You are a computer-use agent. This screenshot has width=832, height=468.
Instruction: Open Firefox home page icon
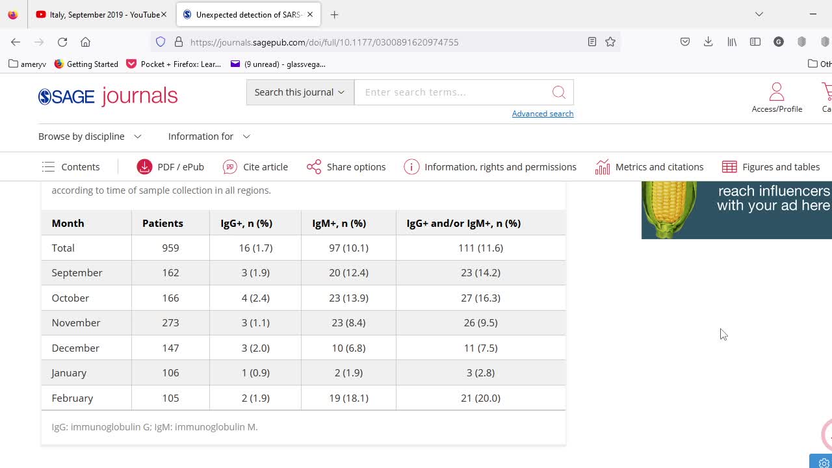85,42
